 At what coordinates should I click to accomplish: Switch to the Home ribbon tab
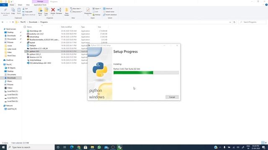coord(12,5)
